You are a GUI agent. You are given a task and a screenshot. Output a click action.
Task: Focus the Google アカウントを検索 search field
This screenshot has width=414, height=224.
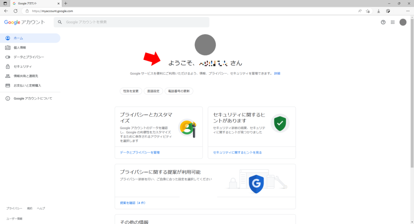[131, 22]
